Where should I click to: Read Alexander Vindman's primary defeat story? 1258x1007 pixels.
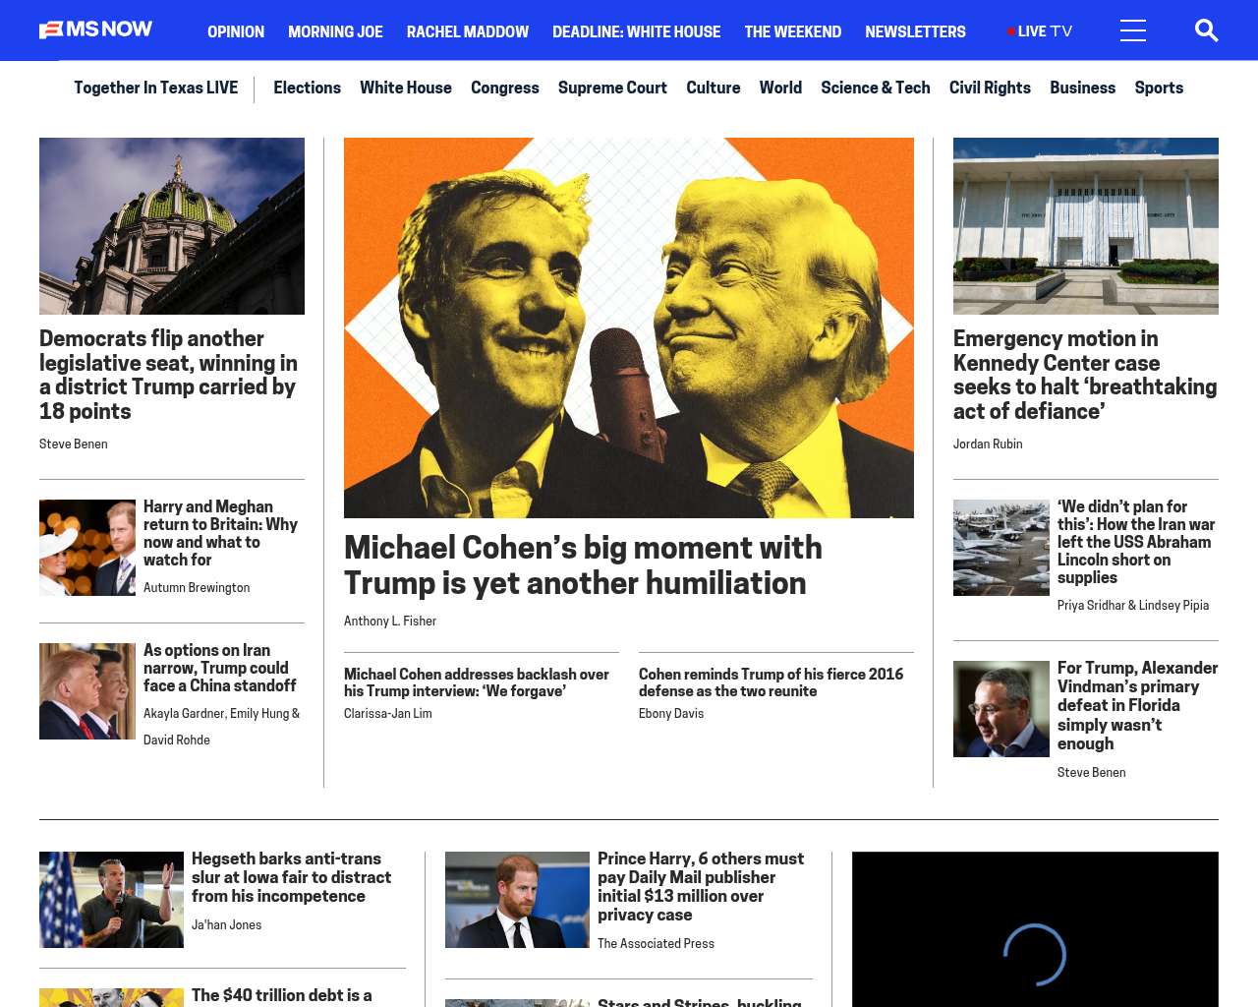[x=1137, y=706]
